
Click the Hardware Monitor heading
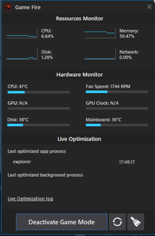79,75
